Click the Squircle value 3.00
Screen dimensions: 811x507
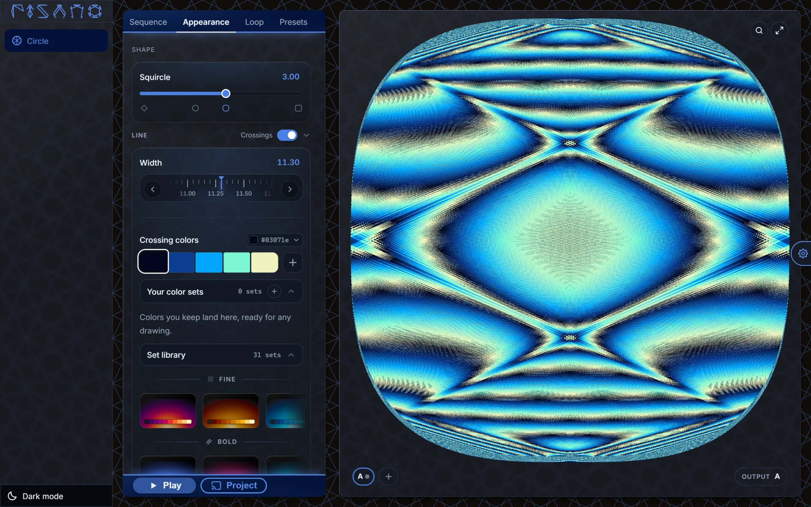[291, 76]
